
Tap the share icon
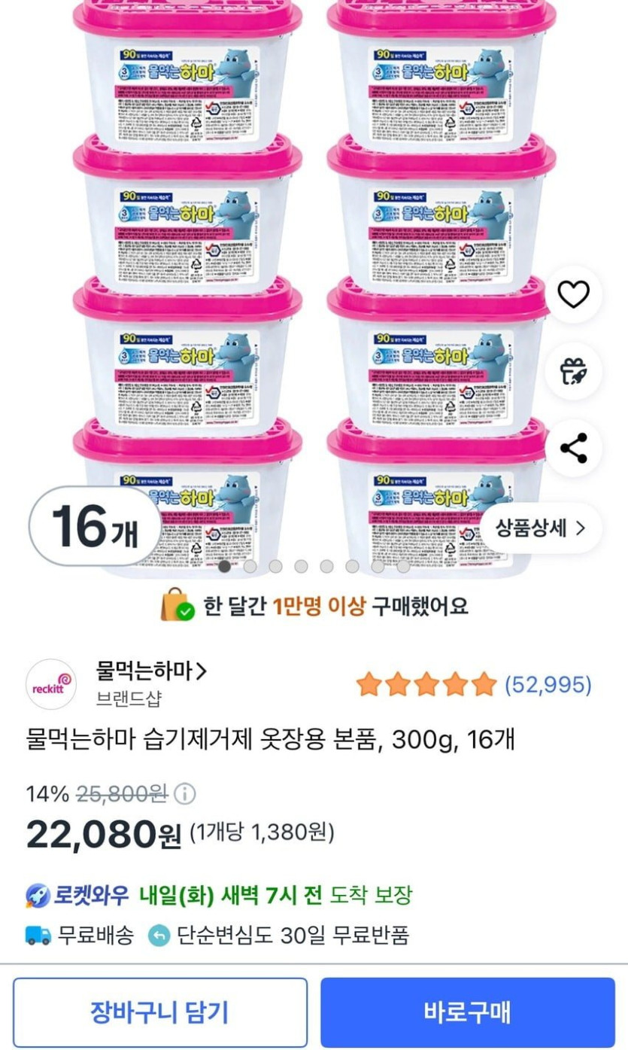pyautogui.click(x=573, y=449)
